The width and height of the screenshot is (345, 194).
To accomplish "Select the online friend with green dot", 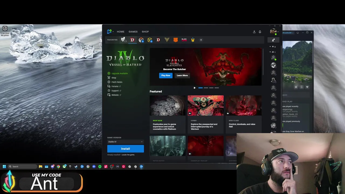I will (x=273, y=58).
